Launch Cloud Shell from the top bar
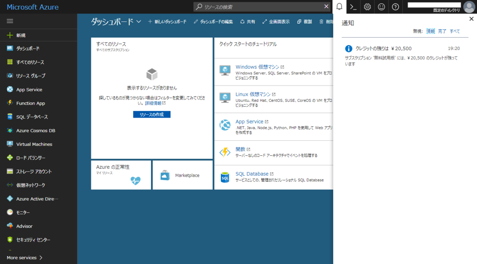The image size is (477, 264). tap(353, 7)
